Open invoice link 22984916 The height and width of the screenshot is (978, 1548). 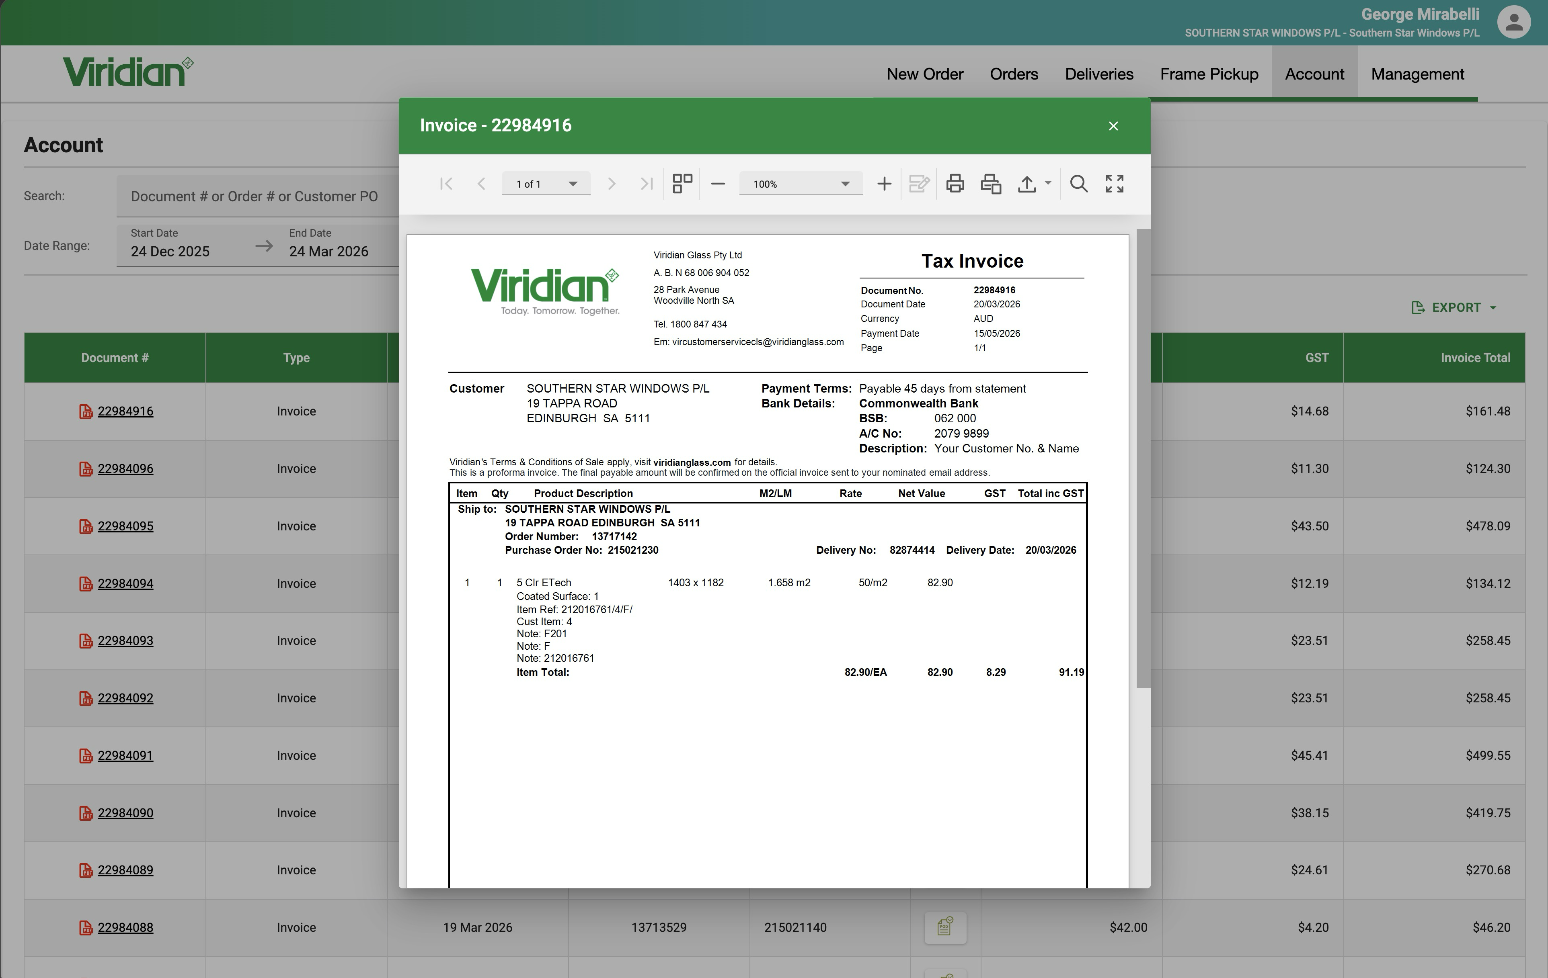[125, 411]
